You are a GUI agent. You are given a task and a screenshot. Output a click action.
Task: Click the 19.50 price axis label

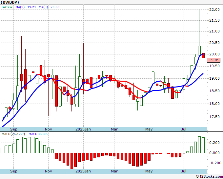pyautogui.click(x=214, y=66)
